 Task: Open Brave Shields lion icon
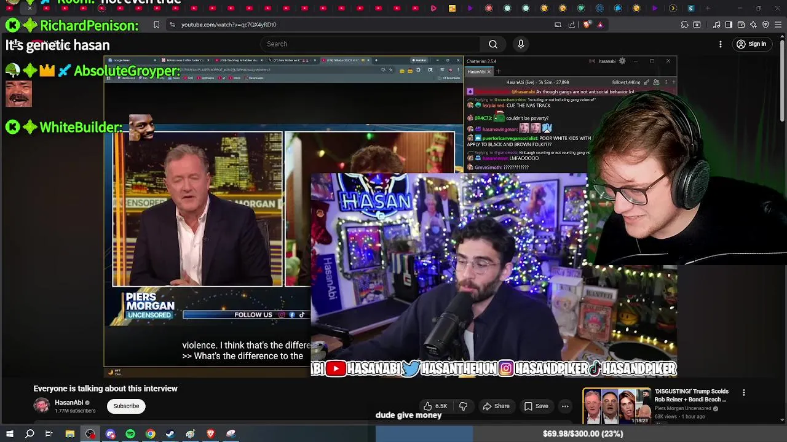click(x=587, y=25)
